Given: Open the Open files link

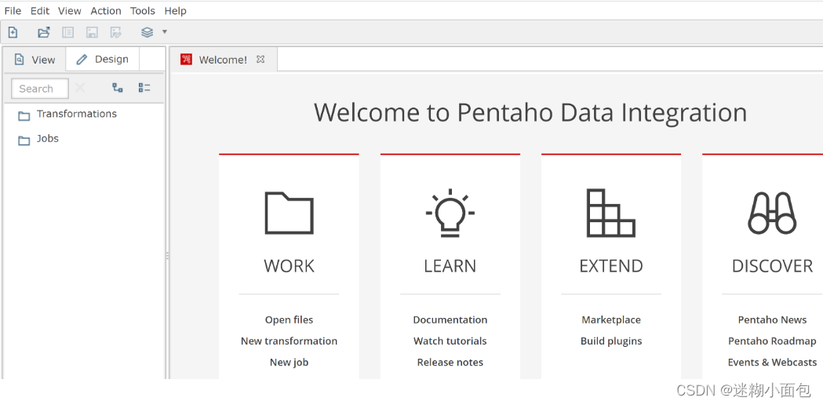Looking at the screenshot, I should (x=290, y=320).
